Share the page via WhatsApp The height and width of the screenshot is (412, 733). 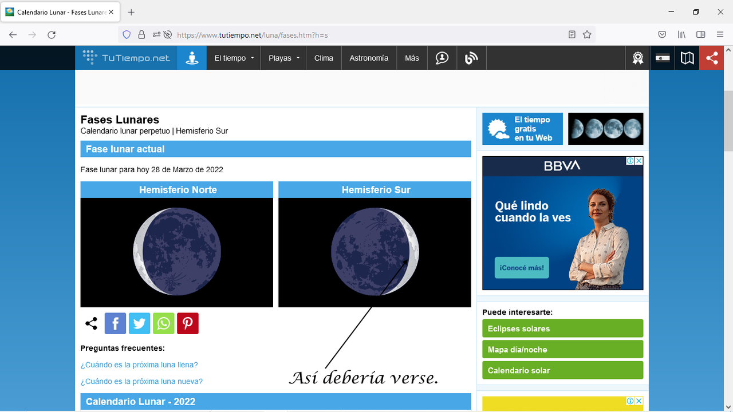163,323
